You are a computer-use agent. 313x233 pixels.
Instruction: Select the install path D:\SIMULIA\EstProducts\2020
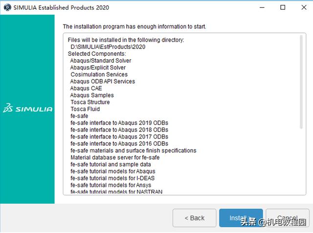(x=108, y=47)
